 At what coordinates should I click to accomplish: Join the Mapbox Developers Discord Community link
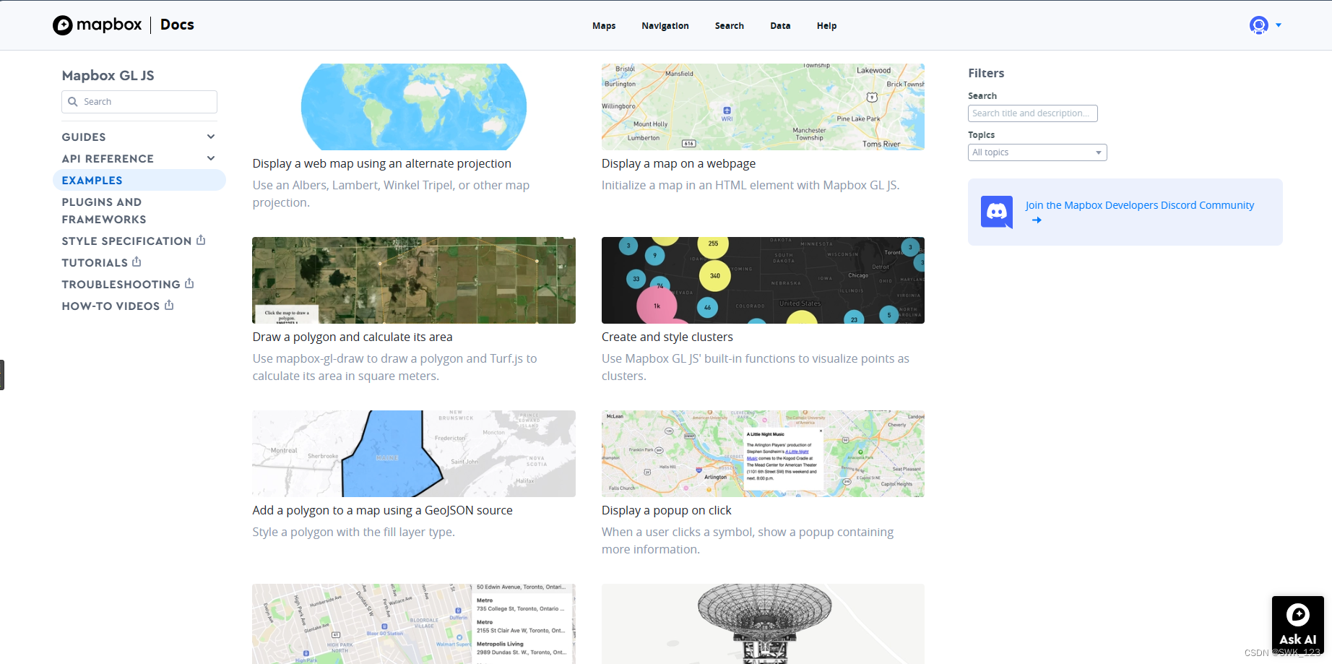tap(1140, 205)
